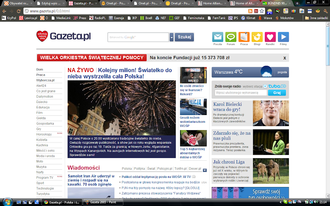Click the browser back arrow

[x=4, y=11]
